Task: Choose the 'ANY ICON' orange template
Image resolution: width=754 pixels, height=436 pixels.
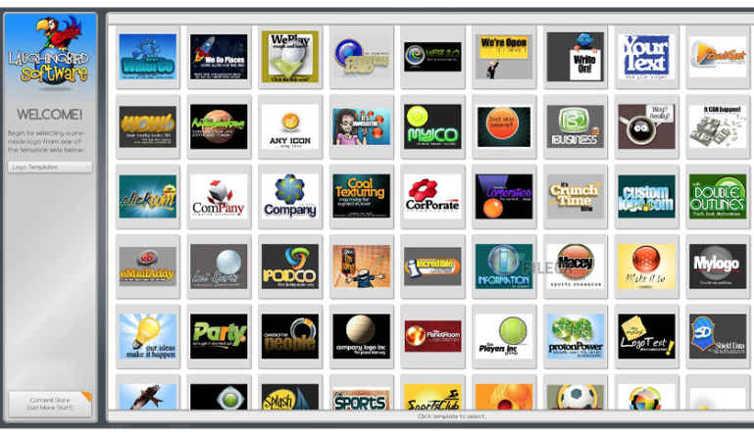Action: click(289, 126)
